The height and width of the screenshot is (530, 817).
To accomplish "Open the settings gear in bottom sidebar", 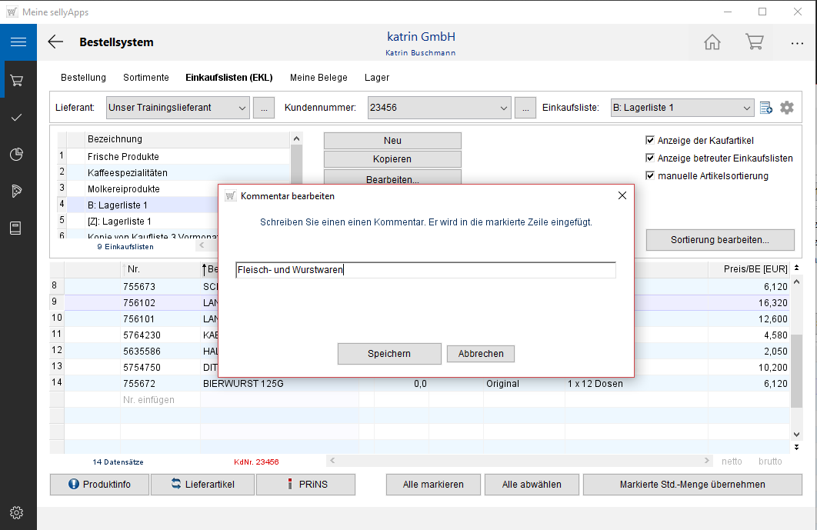I will (17, 512).
